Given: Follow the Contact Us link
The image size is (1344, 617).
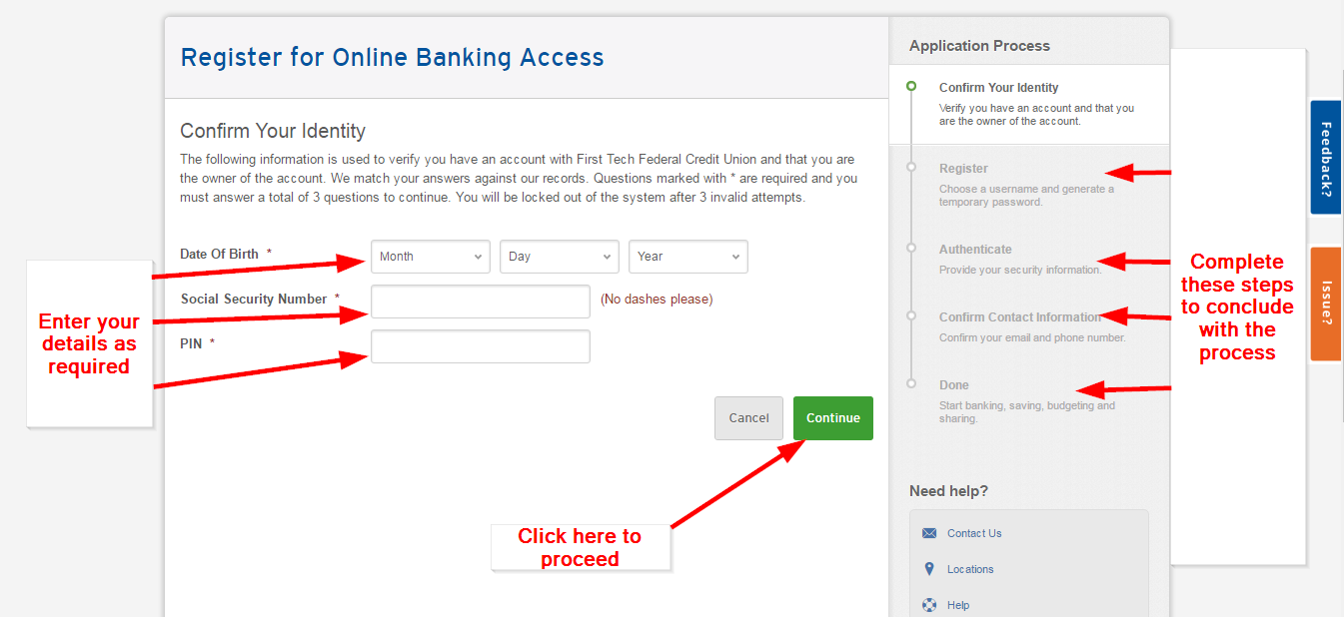Looking at the screenshot, I should (x=974, y=533).
